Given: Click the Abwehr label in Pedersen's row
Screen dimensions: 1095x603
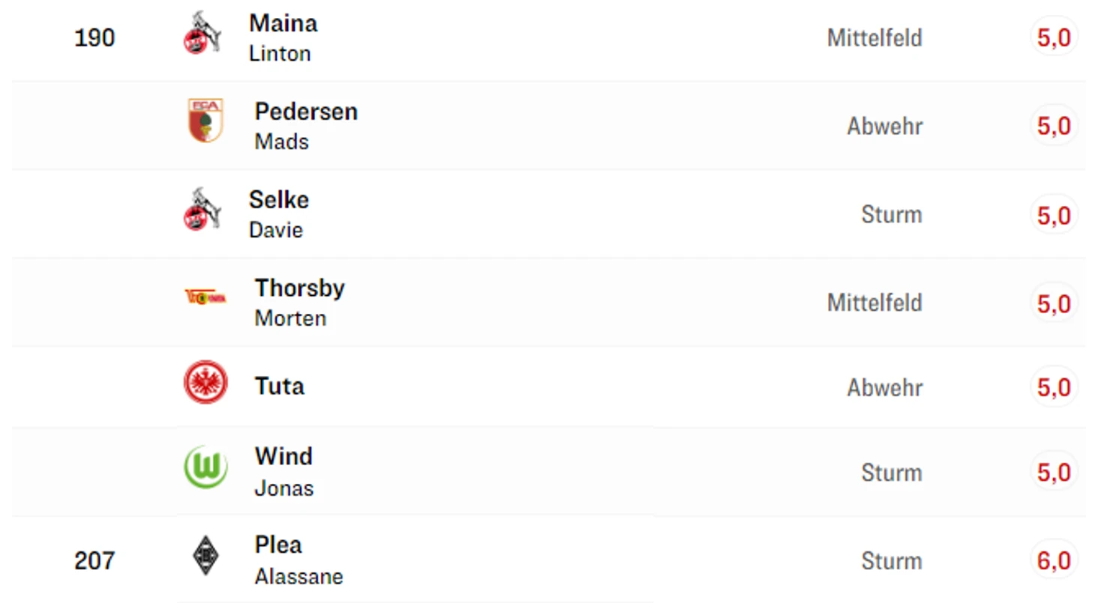Looking at the screenshot, I should click(x=884, y=126).
